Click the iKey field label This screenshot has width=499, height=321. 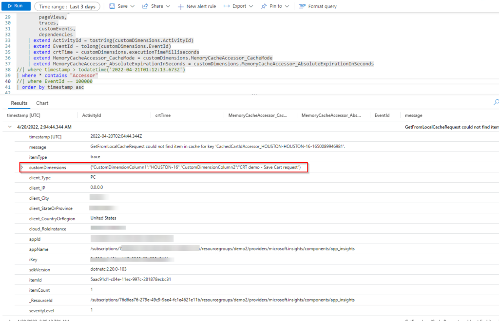tap(33, 260)
